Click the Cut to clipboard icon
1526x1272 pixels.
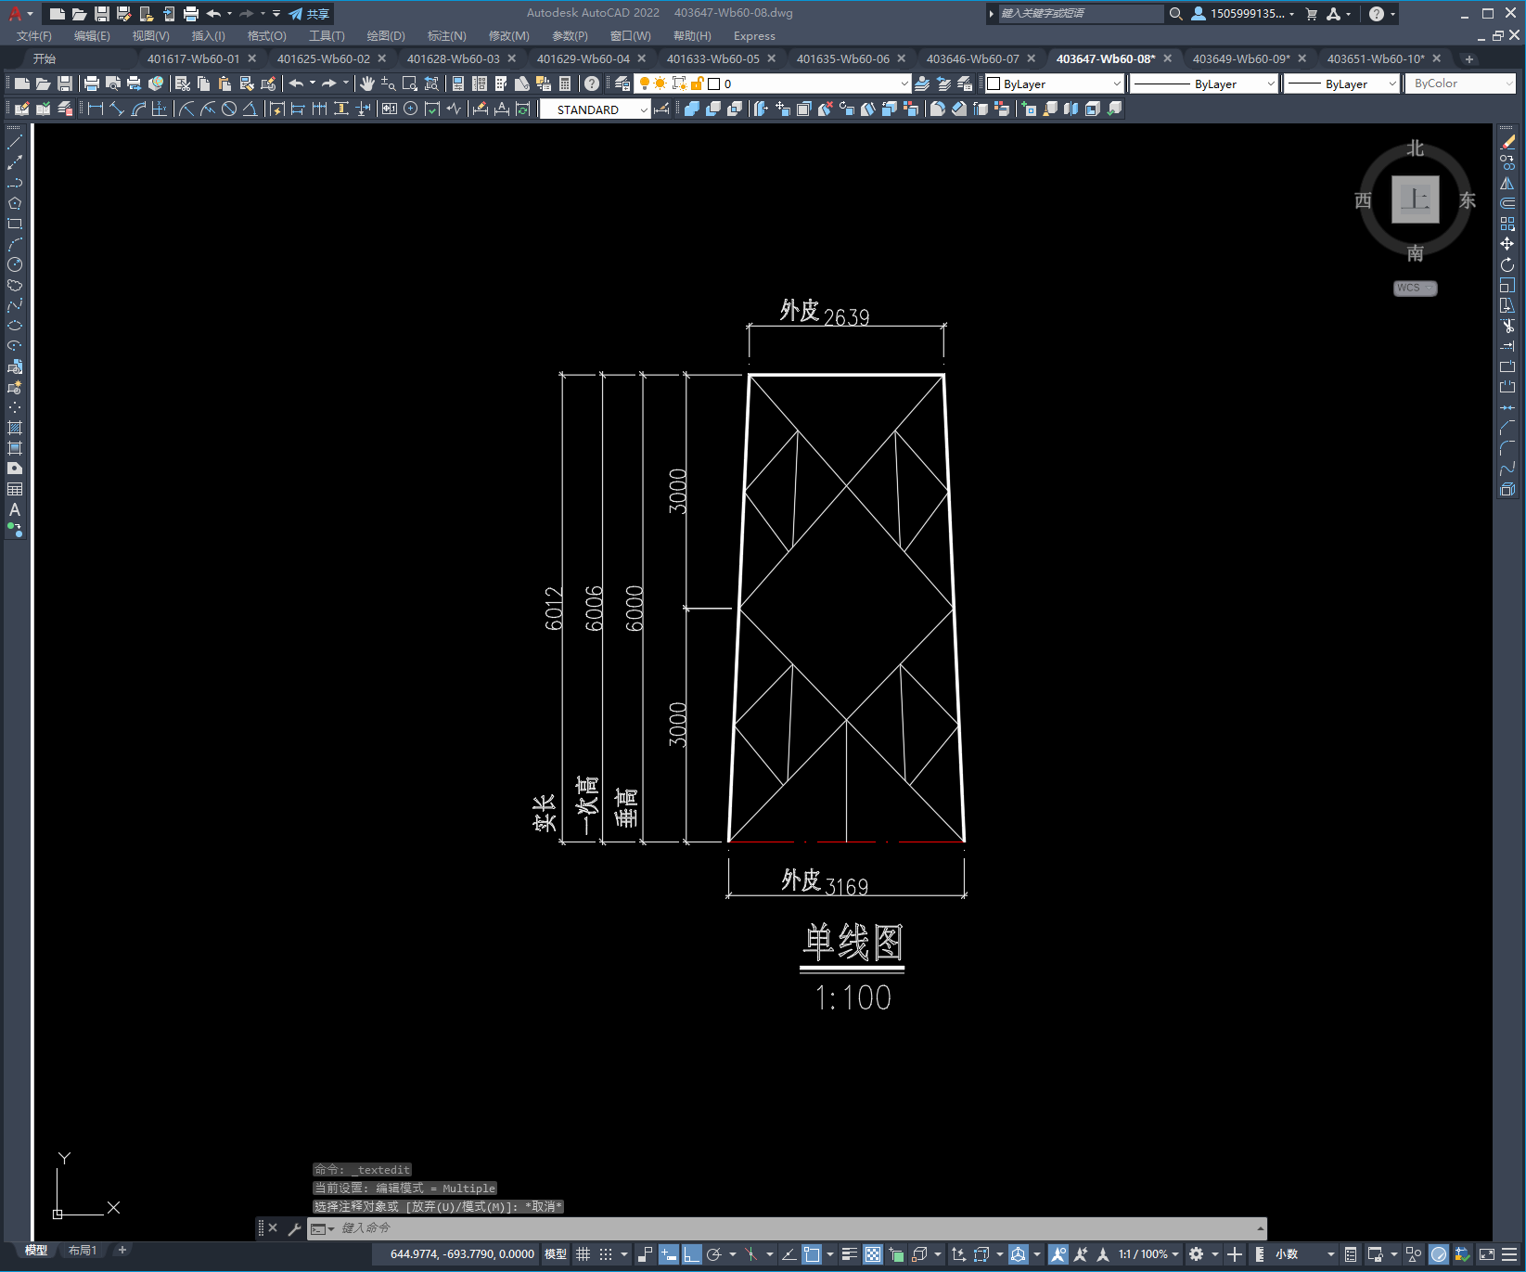(x=183, y=84)
